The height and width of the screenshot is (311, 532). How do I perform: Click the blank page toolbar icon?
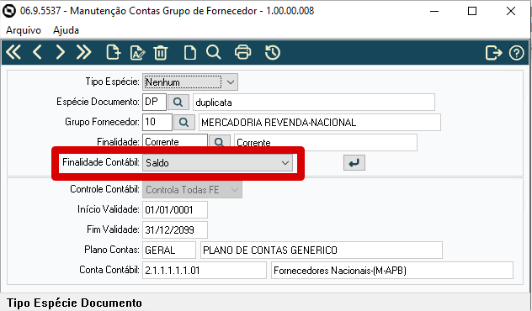pyautogui.click(x=189, y=53)
